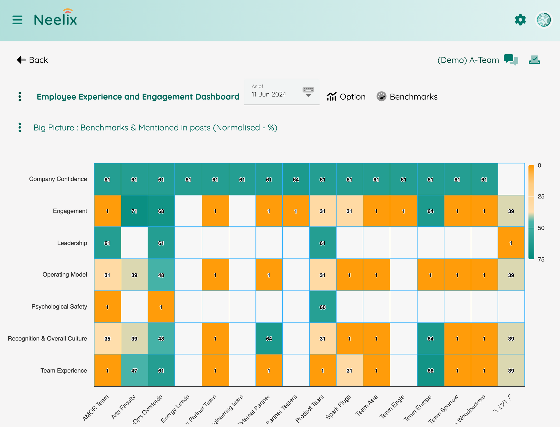Click the Benchmarks button label

[413, 96]
